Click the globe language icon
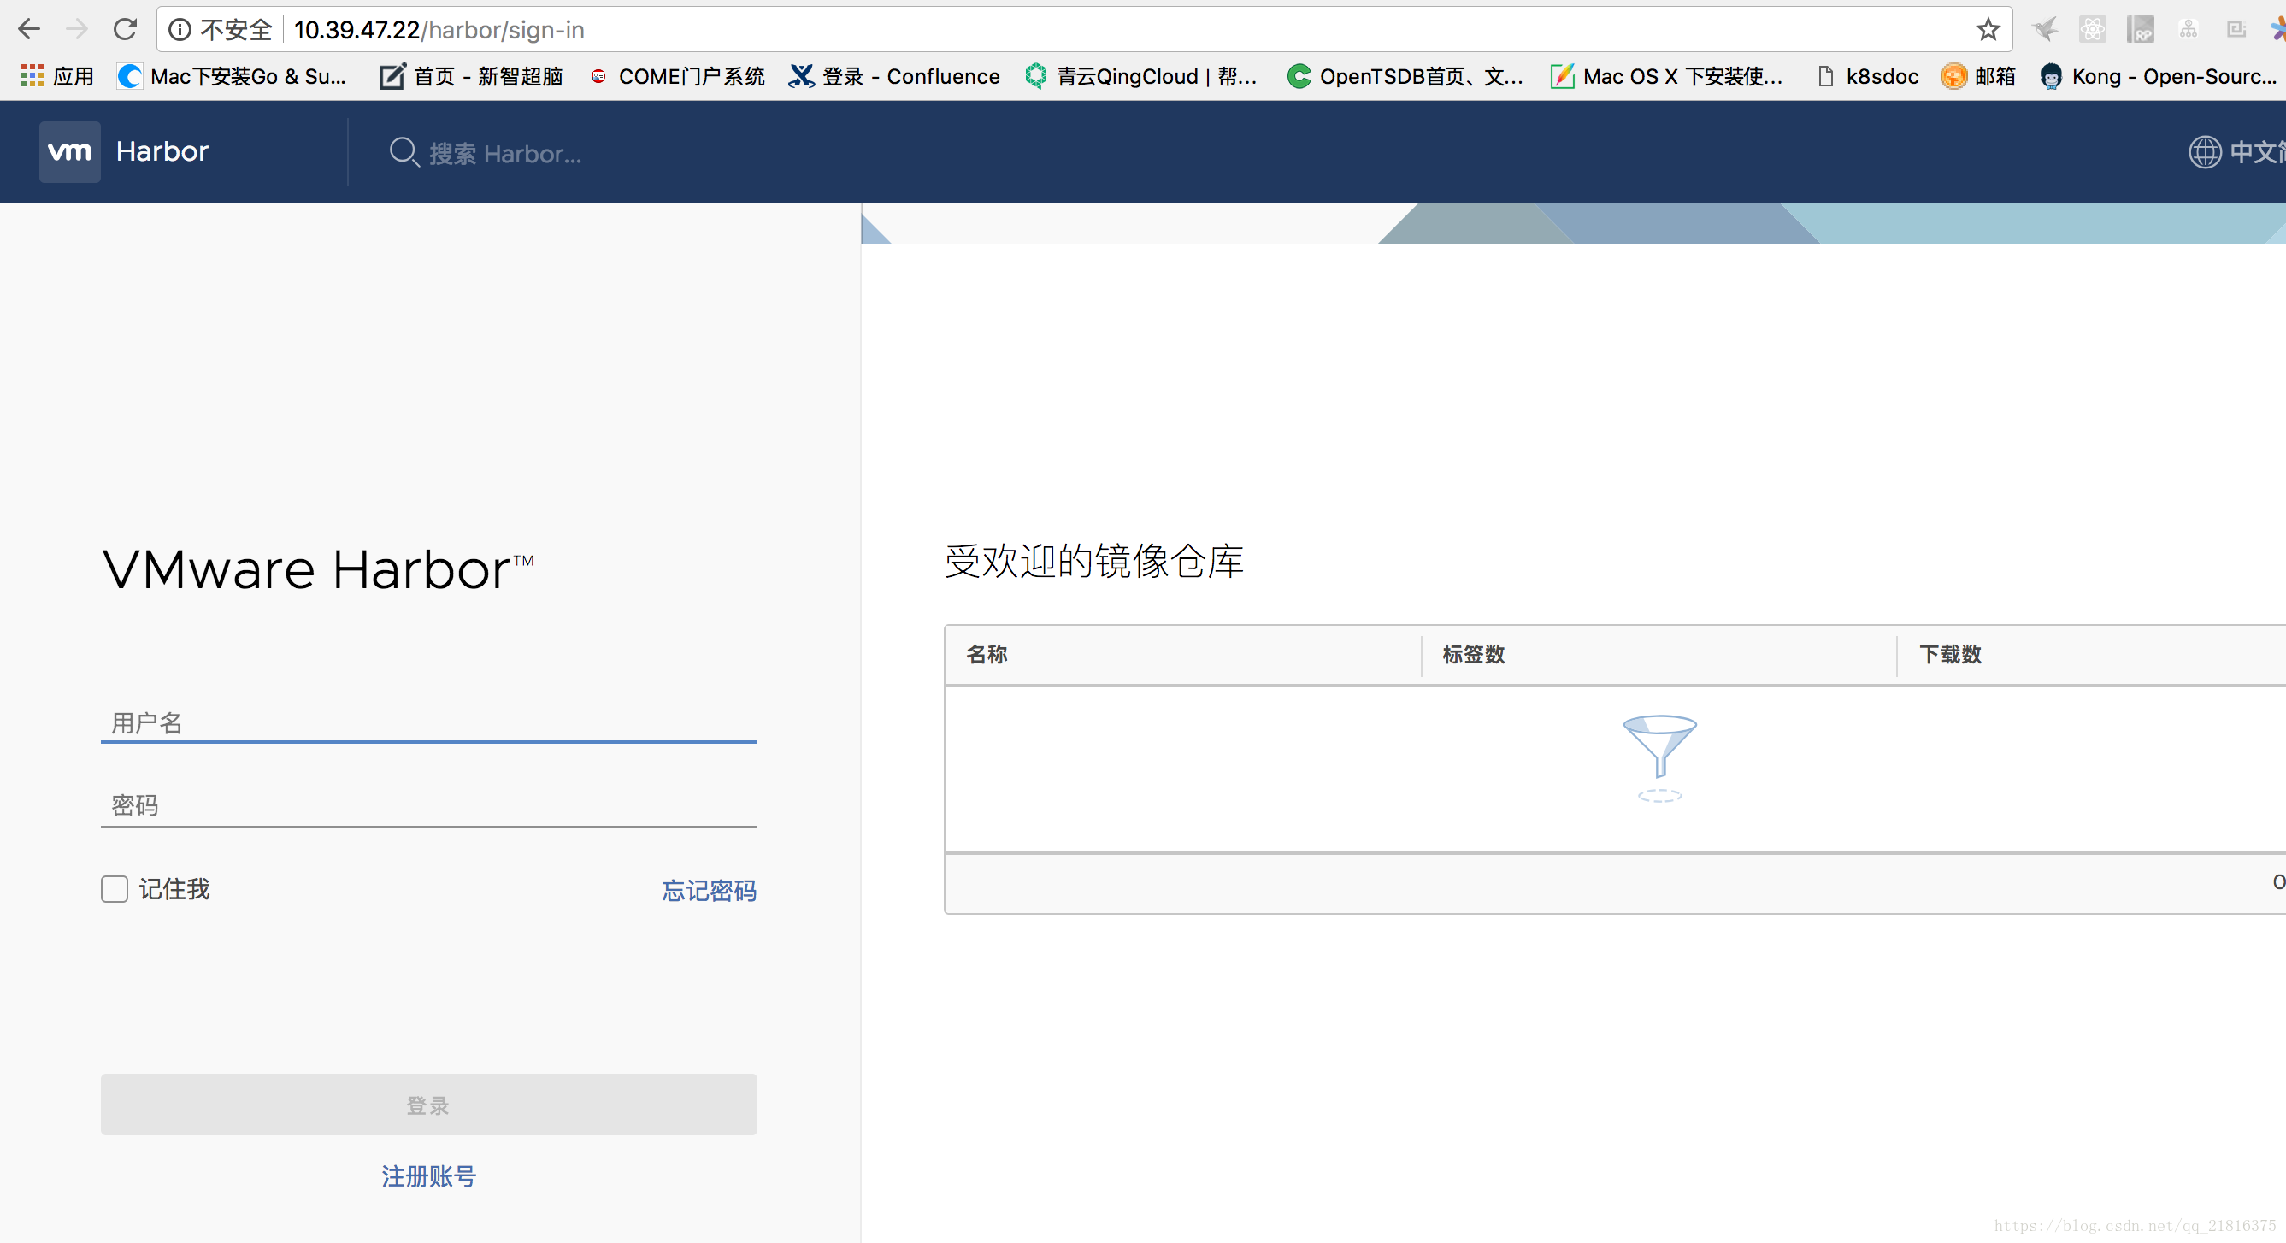Viewport: 2286px width, 1243px height. (2204, 153)
